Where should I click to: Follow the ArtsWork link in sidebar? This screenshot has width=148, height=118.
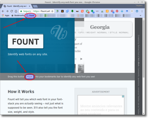point(138,62)
